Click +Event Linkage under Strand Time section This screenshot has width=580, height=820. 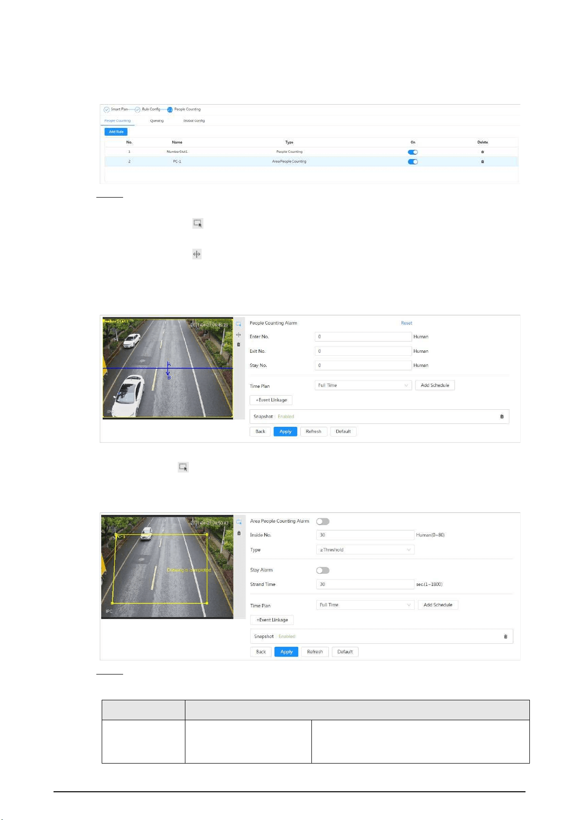click(272, 620)
